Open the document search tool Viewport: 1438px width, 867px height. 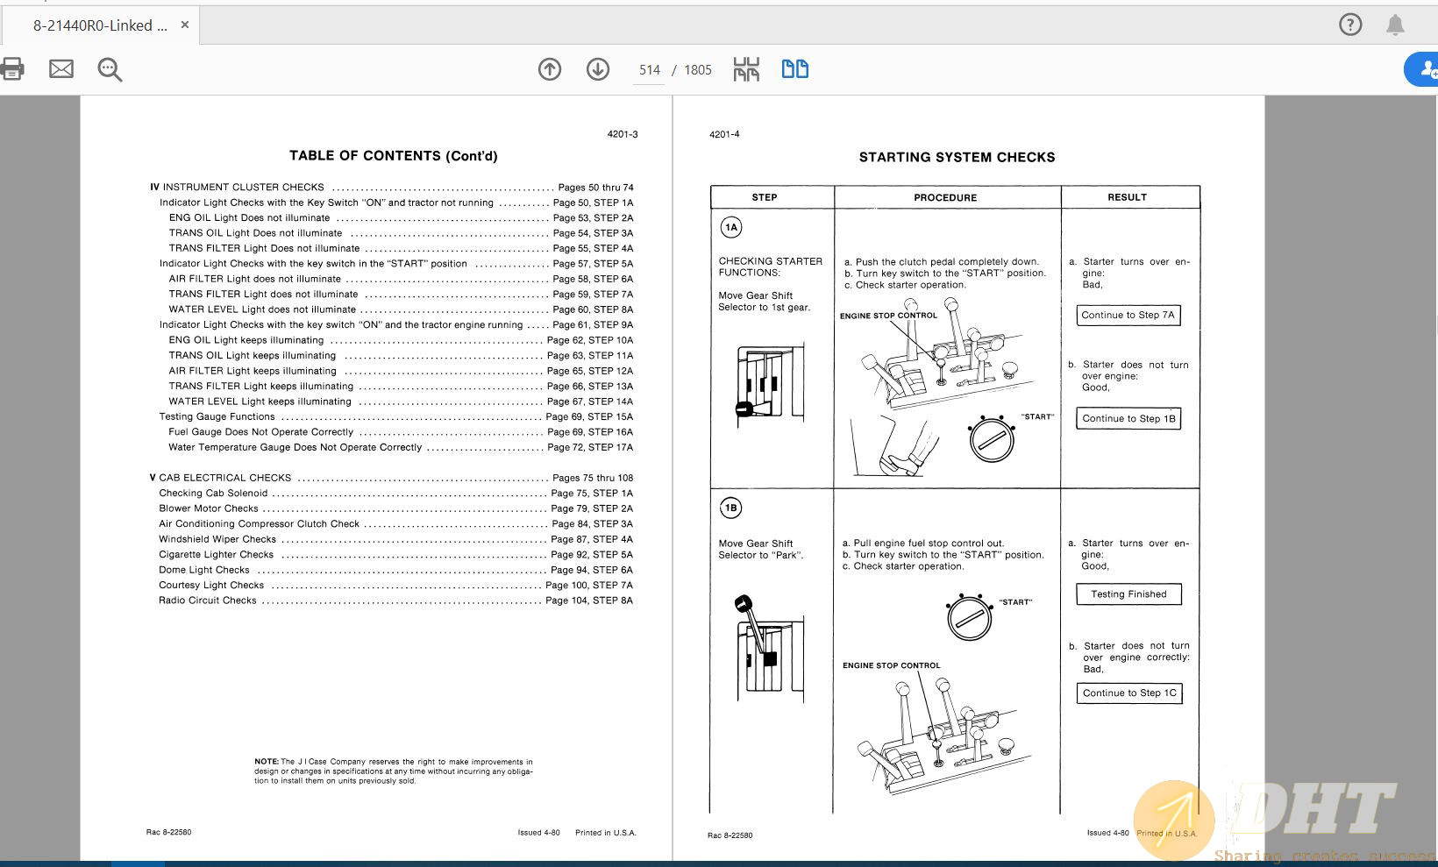pos(108,69)
